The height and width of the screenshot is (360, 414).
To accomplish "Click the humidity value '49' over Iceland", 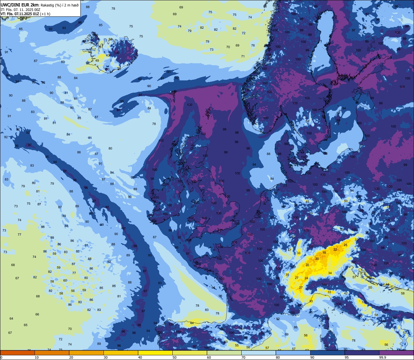I will (x=97, y=60).
